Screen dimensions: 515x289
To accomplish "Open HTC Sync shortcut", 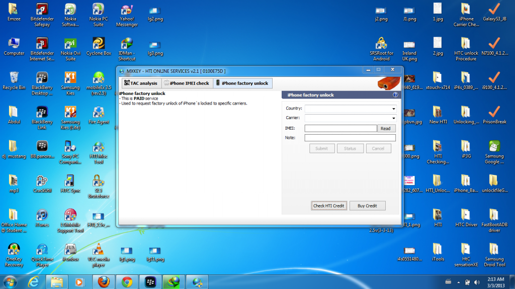I will [70, 183].
